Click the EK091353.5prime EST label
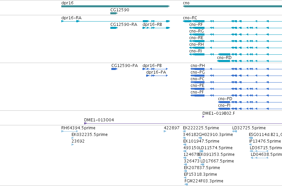282x186 pixels. pos(216,155)
